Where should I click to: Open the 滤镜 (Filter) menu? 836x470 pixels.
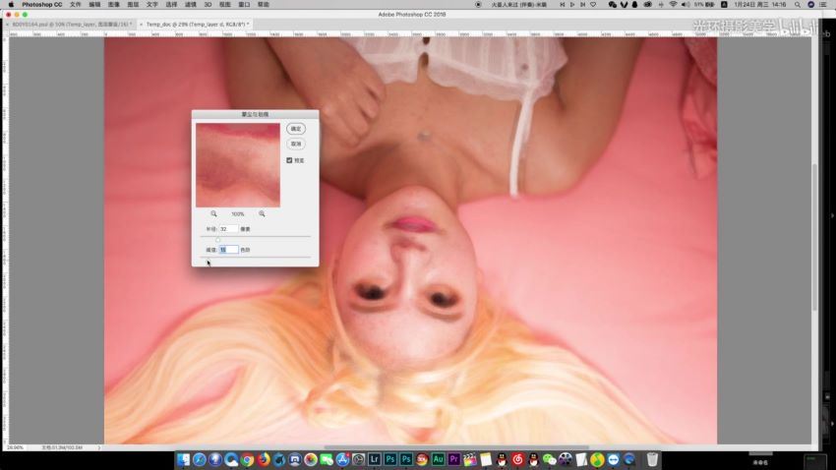[191, 5]
